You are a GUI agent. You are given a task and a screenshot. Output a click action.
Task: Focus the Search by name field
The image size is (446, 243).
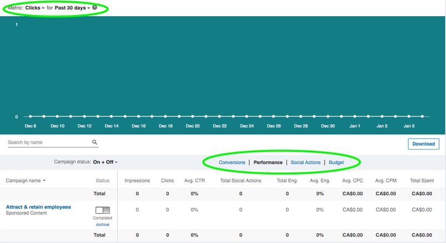(53, 142)
